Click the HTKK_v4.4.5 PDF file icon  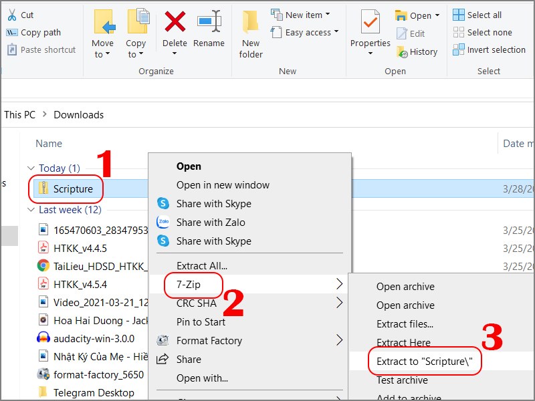tap(43, 247)
